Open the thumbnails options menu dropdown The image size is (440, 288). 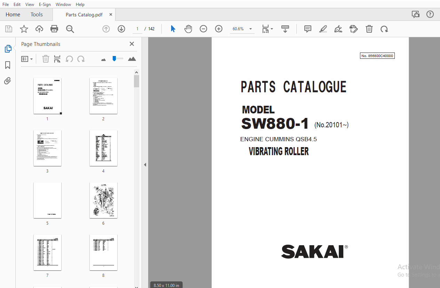point(27,59)
